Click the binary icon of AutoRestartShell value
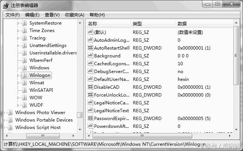The height and width of the screenshot is (151, 243). [90, 48]
